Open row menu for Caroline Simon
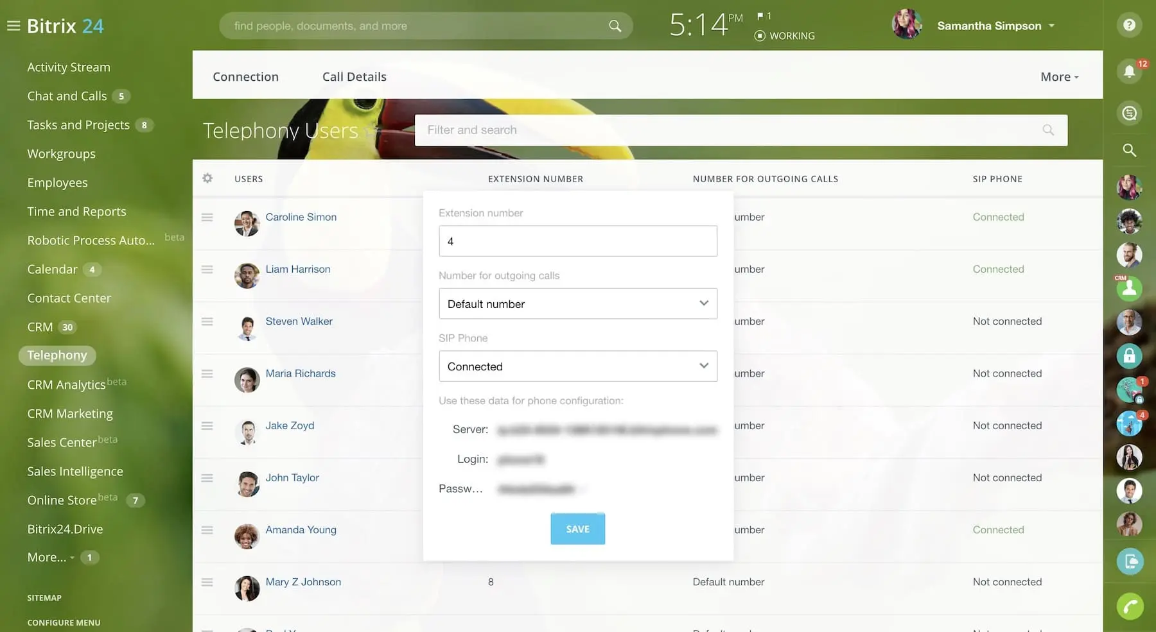 click(x=207, y=218)
